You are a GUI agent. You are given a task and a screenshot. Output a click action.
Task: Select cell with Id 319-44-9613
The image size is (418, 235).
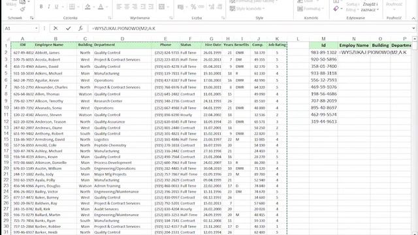point(323,121)
